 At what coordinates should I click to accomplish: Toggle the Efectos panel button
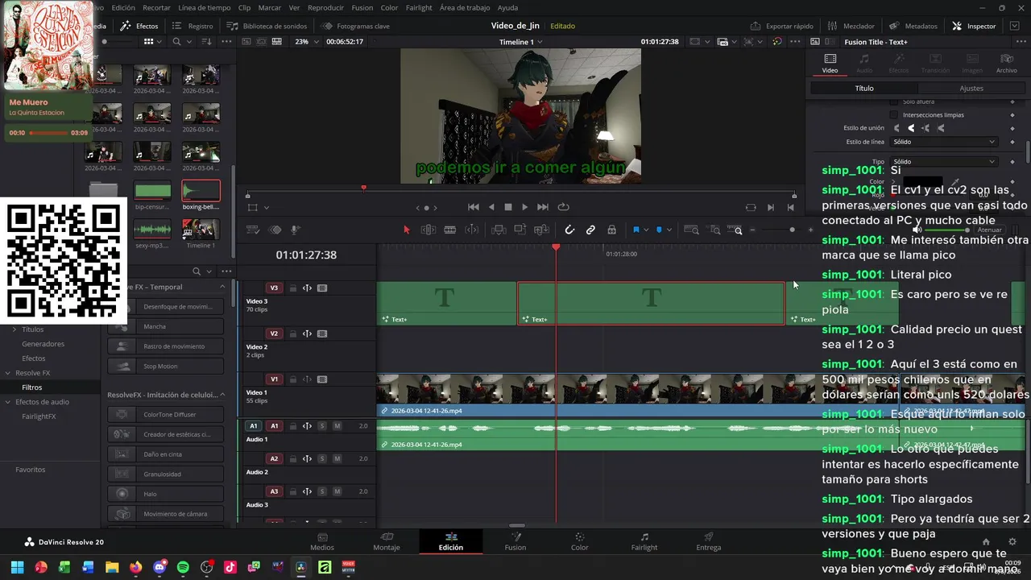(x=139, y=26)
